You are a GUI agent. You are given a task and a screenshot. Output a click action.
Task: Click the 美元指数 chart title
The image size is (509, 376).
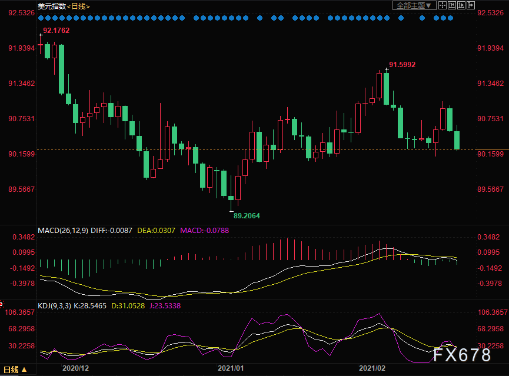(x=52, y=6)
